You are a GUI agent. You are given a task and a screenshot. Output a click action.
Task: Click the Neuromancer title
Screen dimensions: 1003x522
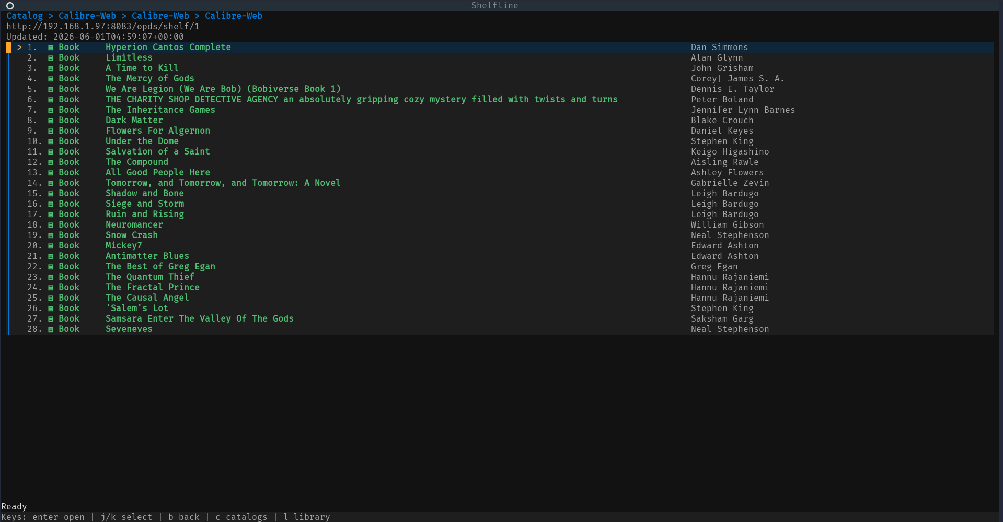(x=134, y=224)
